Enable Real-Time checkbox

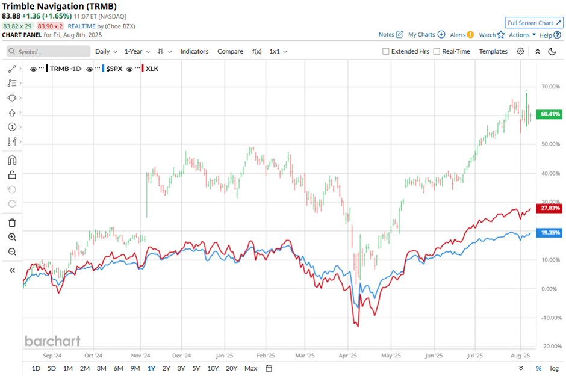[x=437, y=52]
